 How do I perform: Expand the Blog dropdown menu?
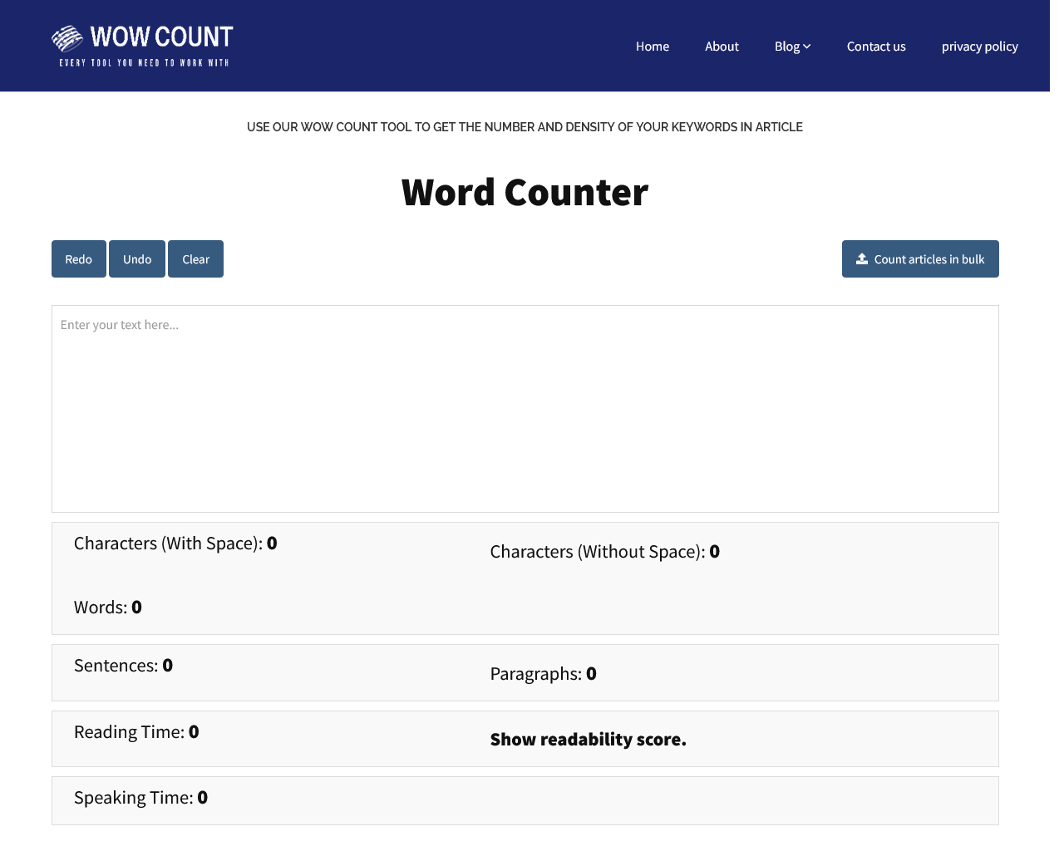(x=792, y=47)
